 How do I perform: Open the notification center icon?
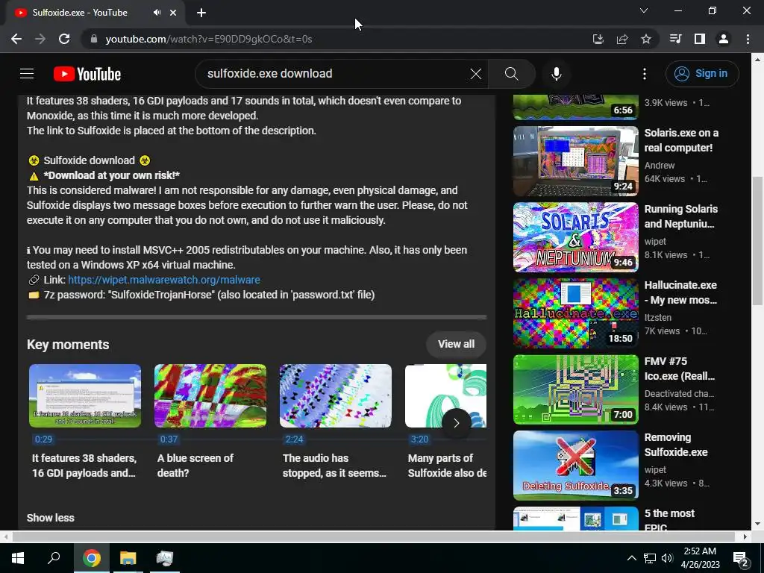point(741,558)
